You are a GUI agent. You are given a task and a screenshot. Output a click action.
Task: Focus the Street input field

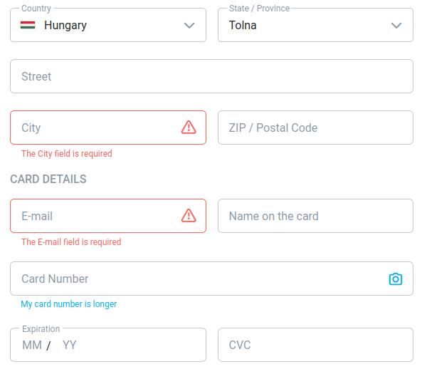pyautogui.click(x=211, y=76)
